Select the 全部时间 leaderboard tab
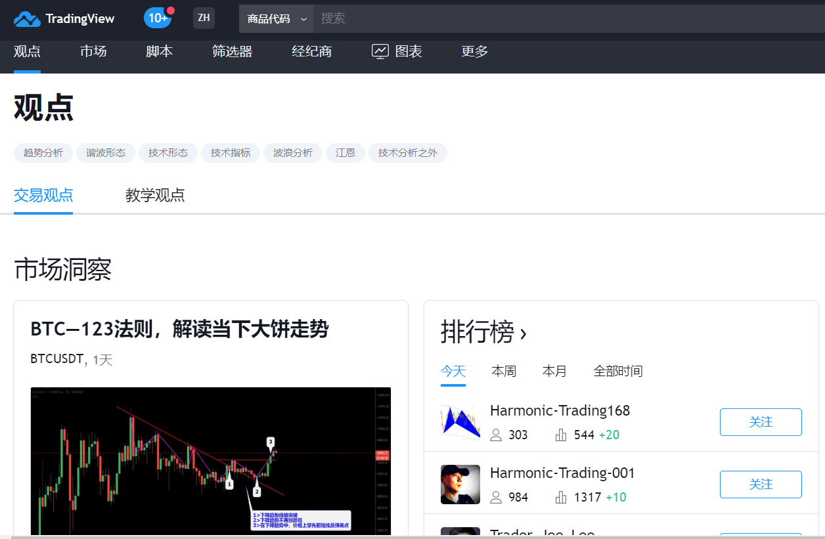 tap(618, 371)
